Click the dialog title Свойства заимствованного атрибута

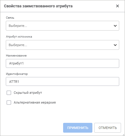coord(38,6)
